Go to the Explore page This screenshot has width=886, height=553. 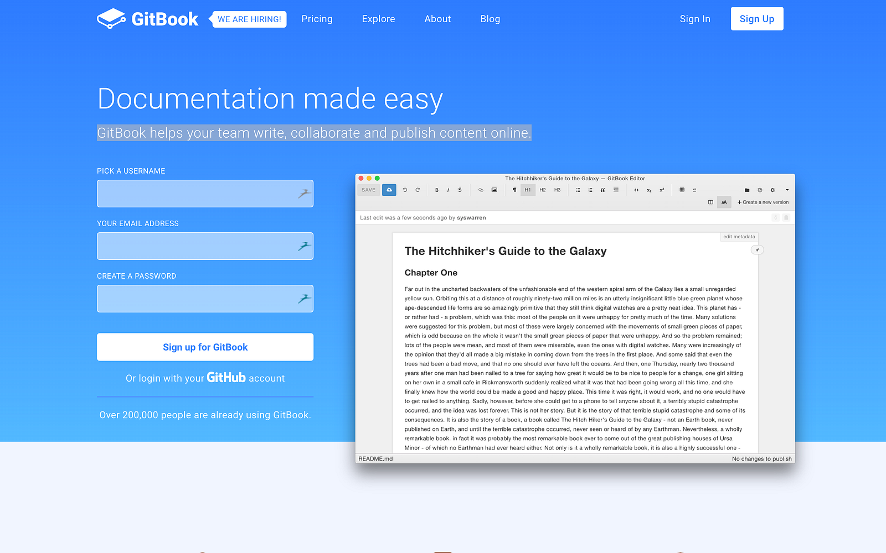[x=379, y=19]
